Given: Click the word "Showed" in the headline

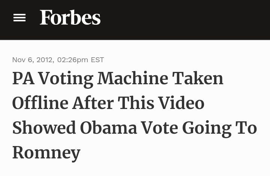Looking at the screenshot, I should 44,128.
